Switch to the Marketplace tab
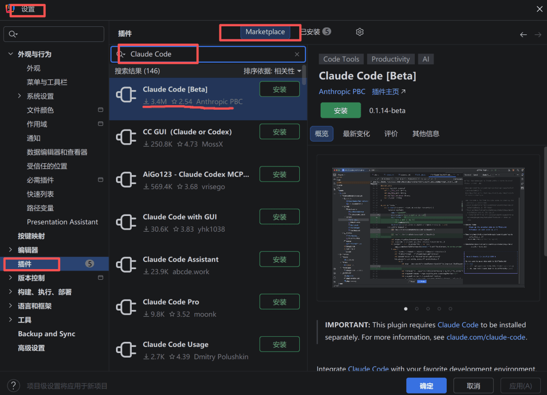 [x=265, y=32]
